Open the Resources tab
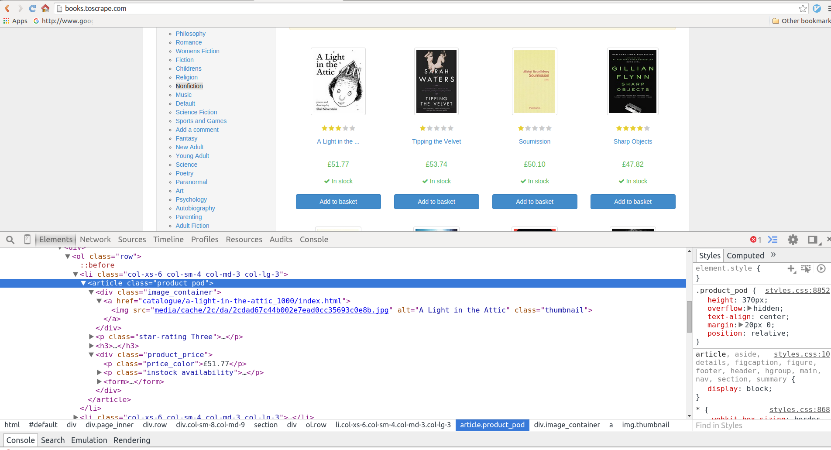Screen dimensions: 831x450 pos(244,240)
